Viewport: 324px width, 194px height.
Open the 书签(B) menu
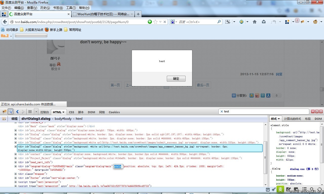coord(58,8)
